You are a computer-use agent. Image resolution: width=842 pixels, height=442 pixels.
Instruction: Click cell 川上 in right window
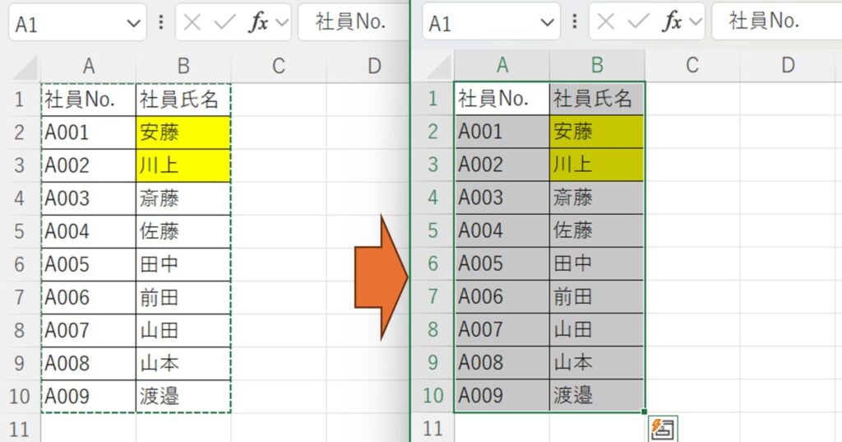pyautogui.click(x=597, y=165)
